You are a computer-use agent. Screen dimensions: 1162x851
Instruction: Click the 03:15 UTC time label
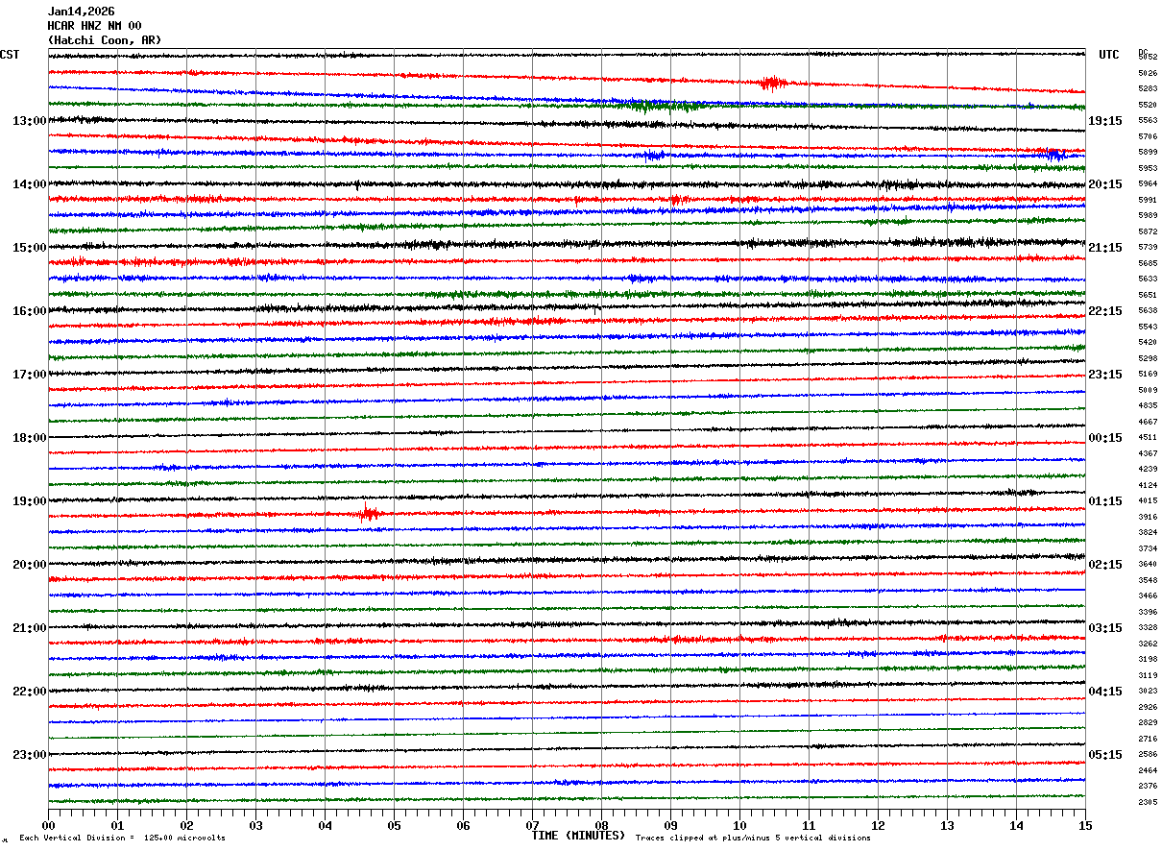[1105, 628]
